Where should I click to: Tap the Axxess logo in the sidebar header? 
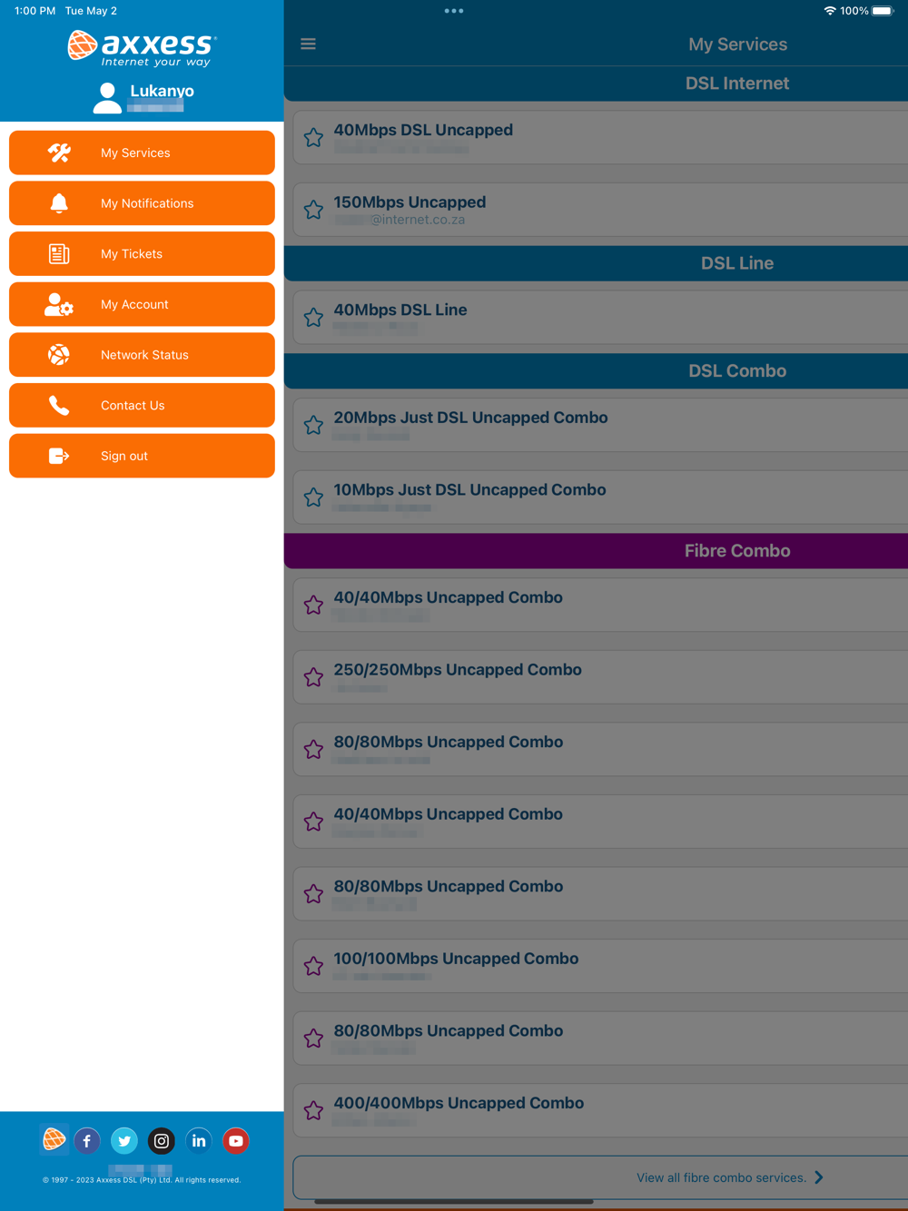[143, 48]
